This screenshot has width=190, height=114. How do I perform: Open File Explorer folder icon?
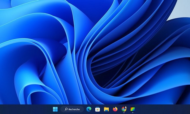106,109
